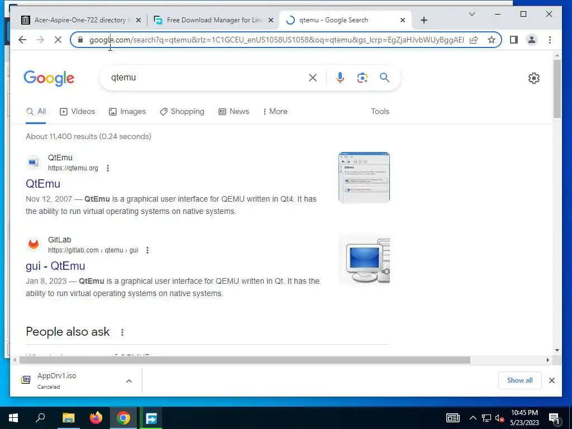Select the Images results tab

coord(127,112)
